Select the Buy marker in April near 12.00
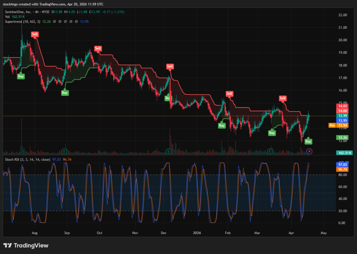This screenshot has width=357, height=254. [308, 141]
